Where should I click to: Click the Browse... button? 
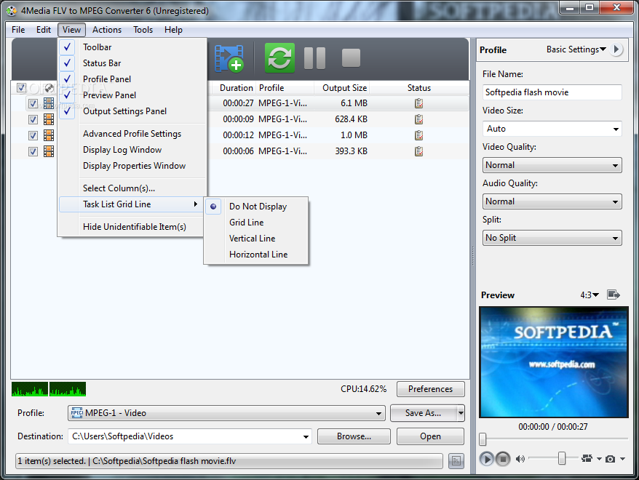click(x=354, y=436)
